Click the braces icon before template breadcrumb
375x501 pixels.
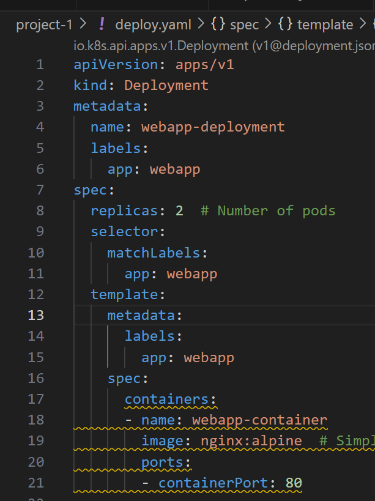click(284, 24)
